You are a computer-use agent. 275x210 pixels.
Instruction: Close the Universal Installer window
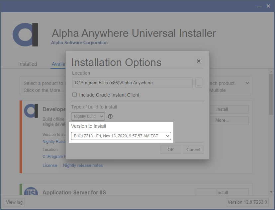coord(268,6)
